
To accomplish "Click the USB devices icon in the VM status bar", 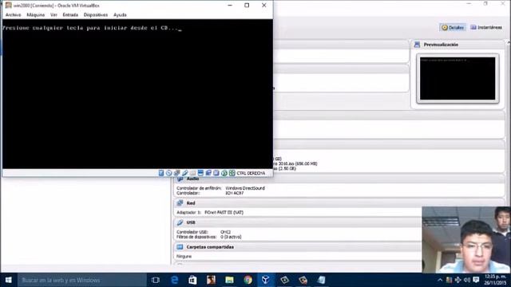I will click(184, 173).
